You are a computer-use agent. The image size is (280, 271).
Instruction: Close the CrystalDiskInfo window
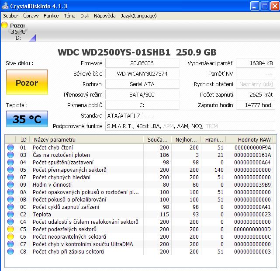(x=275, y=6)
